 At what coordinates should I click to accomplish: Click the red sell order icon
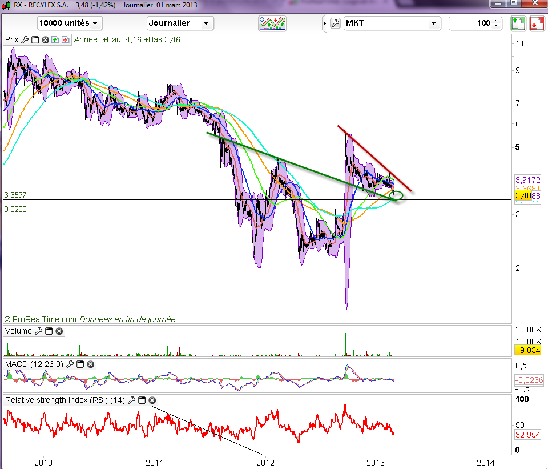tap(537, 23)
